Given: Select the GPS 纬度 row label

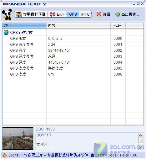Looking at the screenshot, I should click(x=18, y=50).
